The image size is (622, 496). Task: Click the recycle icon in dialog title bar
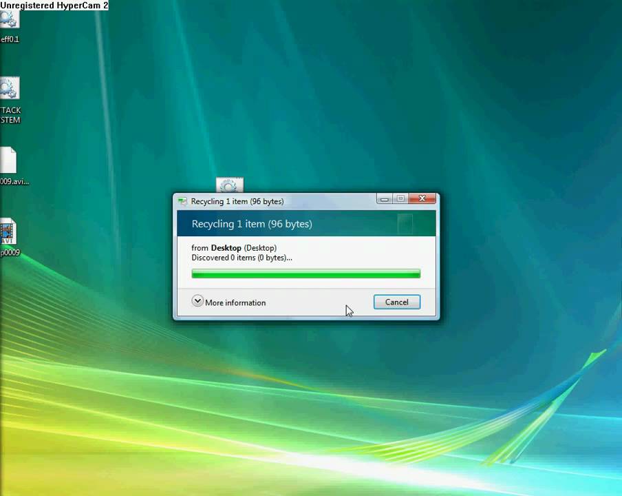coord(182,201)
